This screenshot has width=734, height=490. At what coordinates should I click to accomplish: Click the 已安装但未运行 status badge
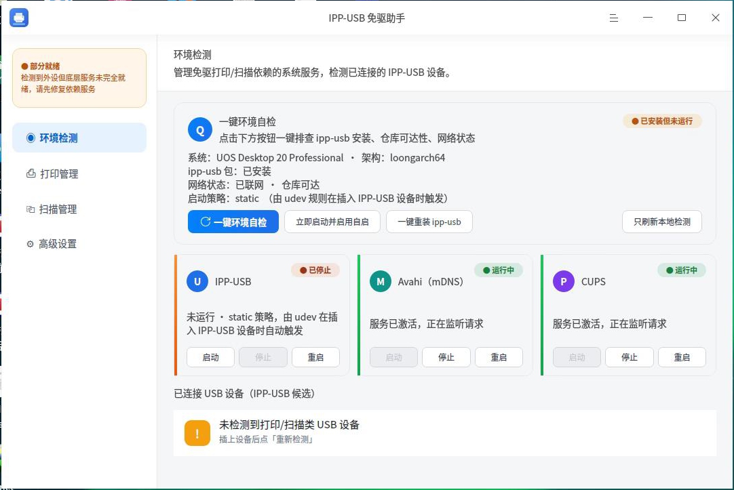[662, 121]
